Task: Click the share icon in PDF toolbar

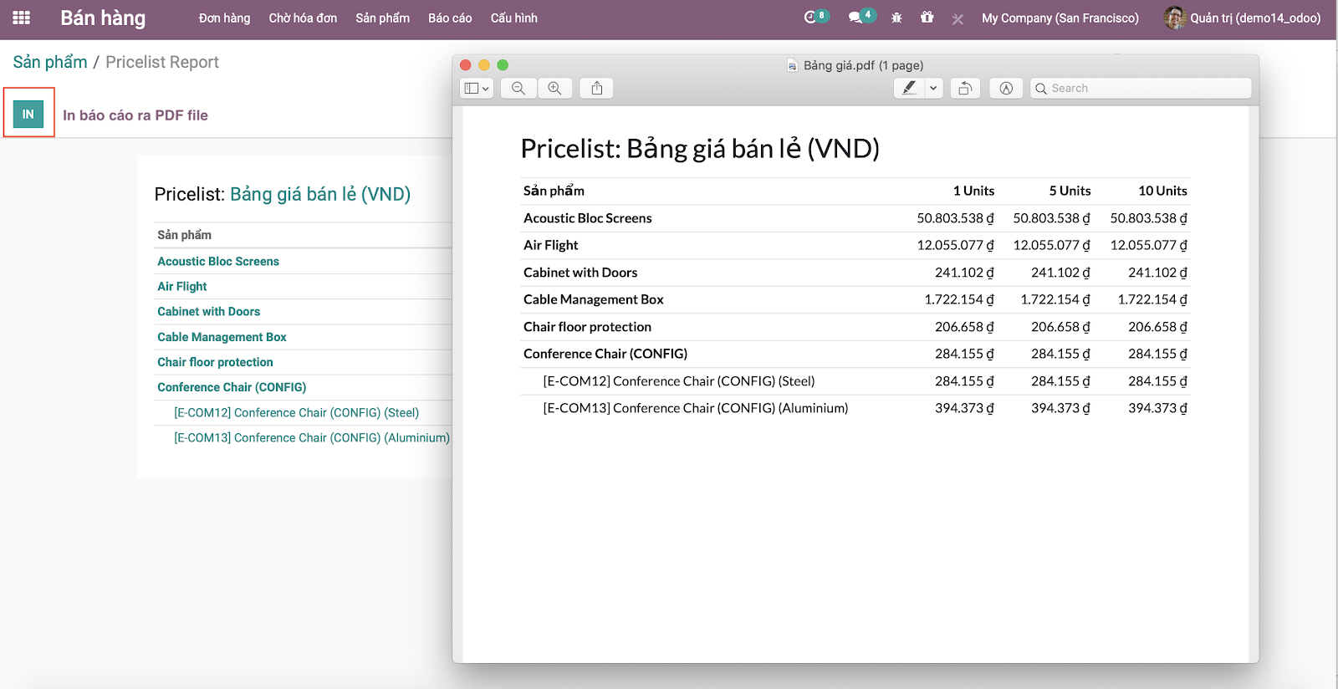Action: pos(597,89)
